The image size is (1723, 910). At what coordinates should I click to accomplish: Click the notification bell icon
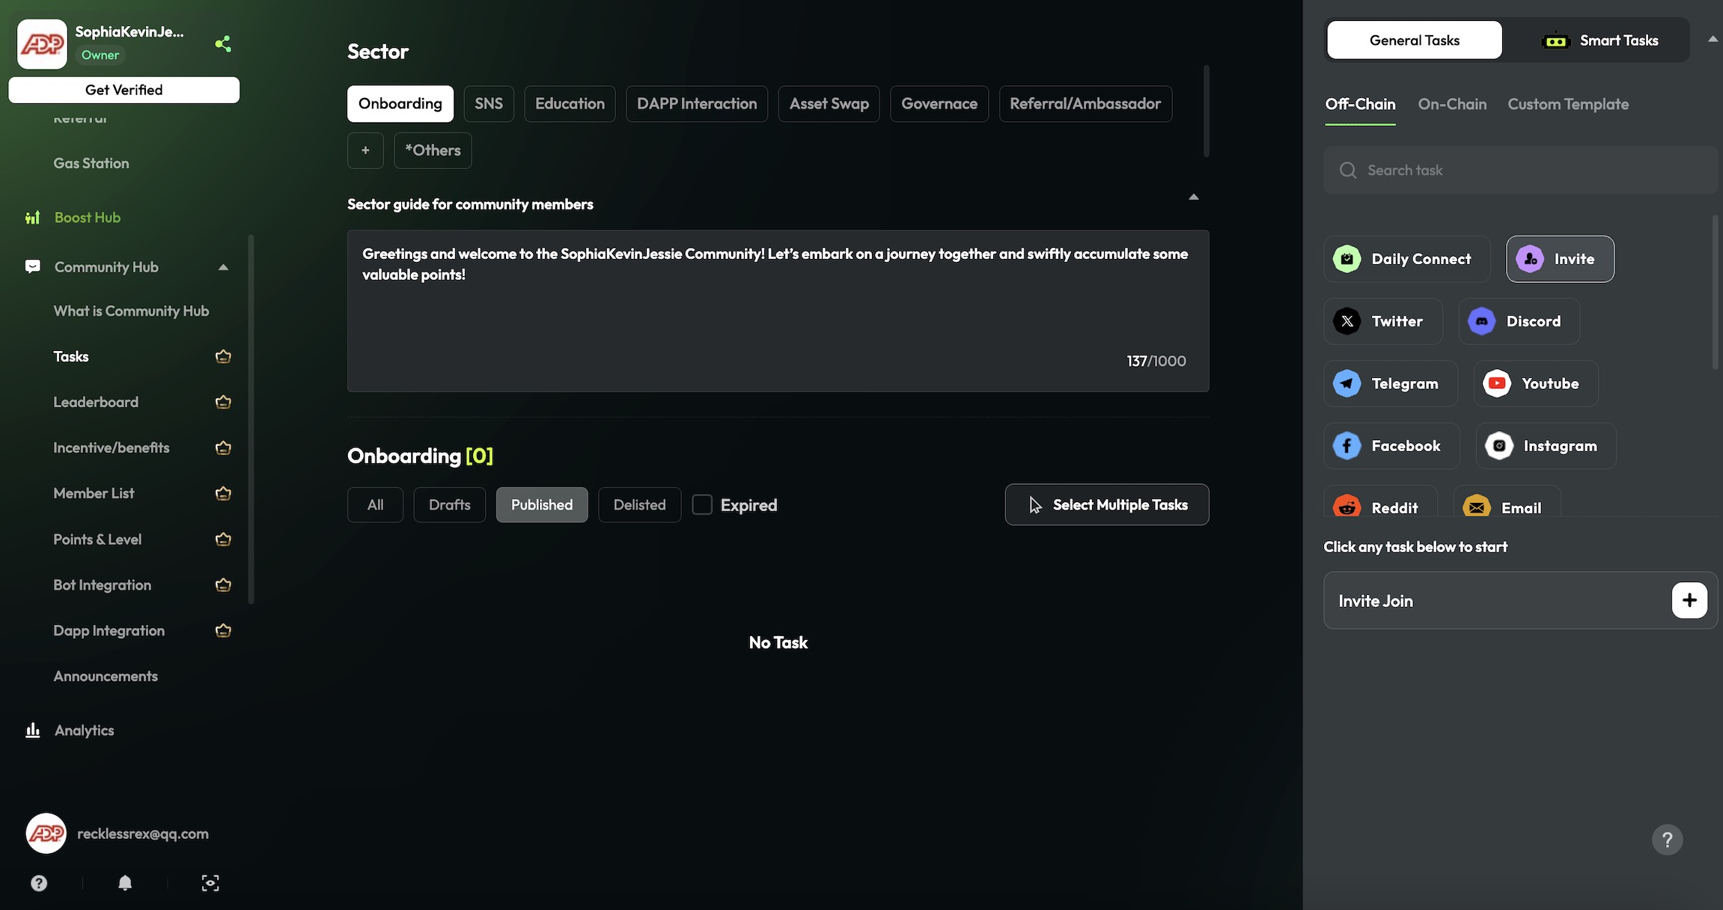(x=125, y=883)
